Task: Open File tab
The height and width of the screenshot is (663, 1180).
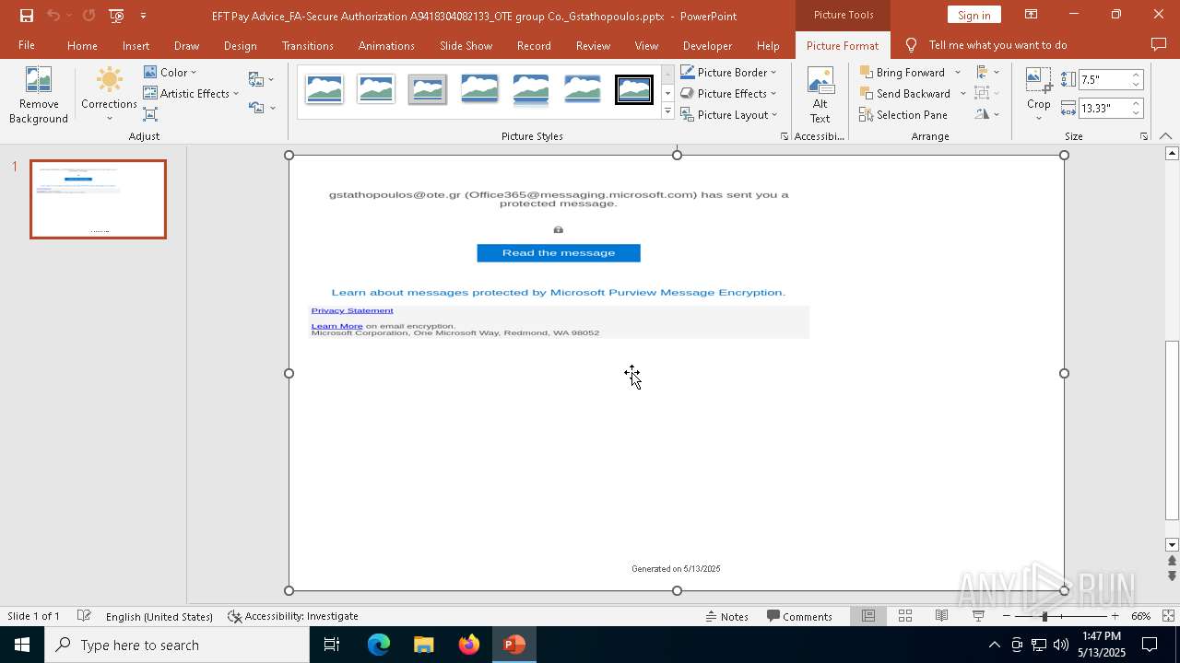Action: coord(27,45)
